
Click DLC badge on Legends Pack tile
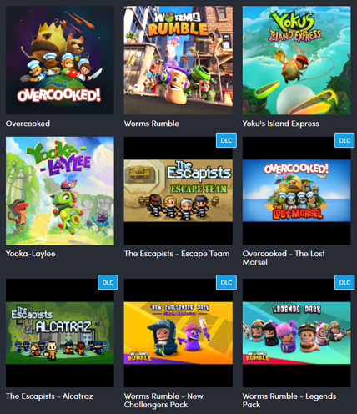click(344, 282)
